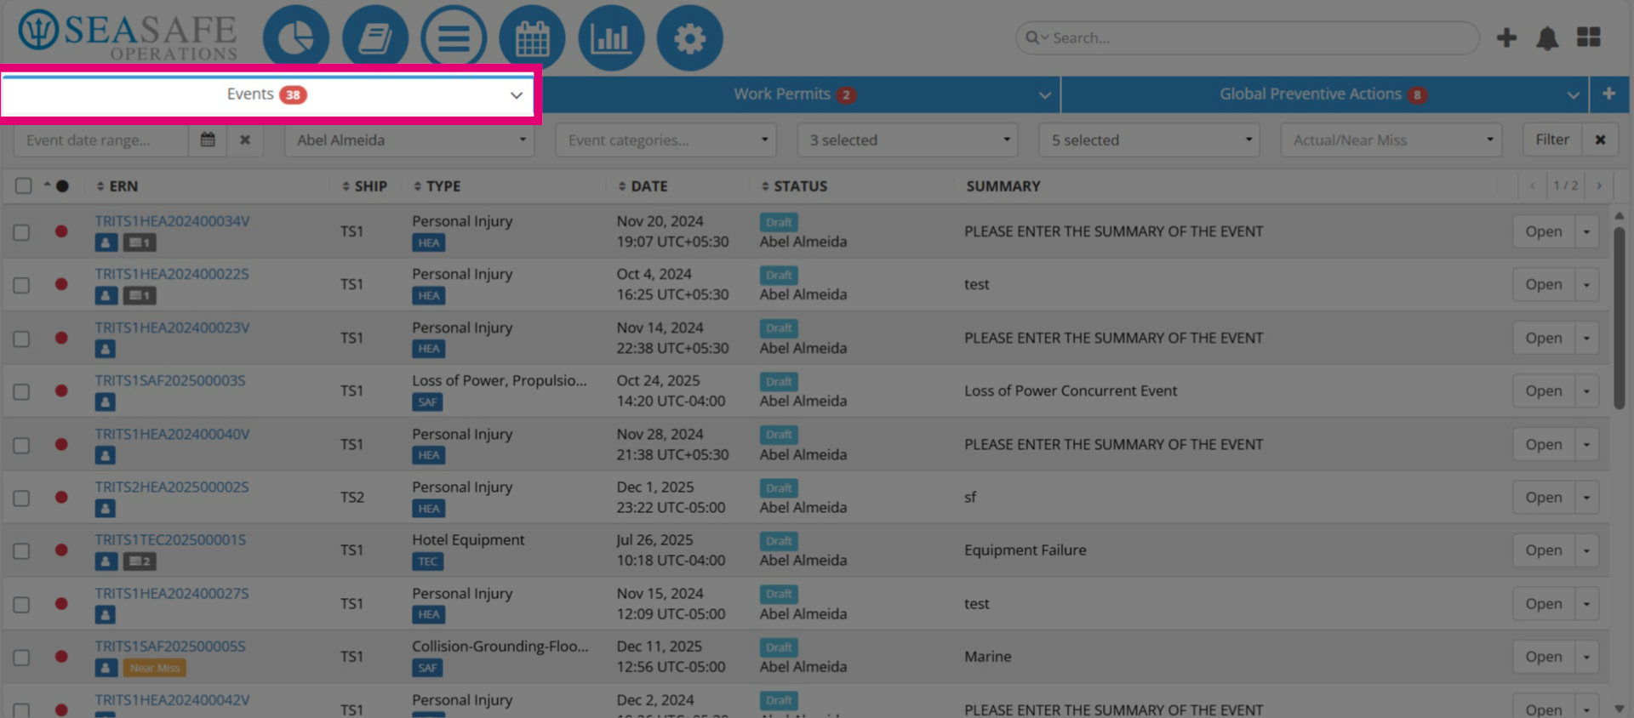This screenshot has height=718, width=1634.
Task: Sort by the STATUS column
Action: click(x=794, y=185)
